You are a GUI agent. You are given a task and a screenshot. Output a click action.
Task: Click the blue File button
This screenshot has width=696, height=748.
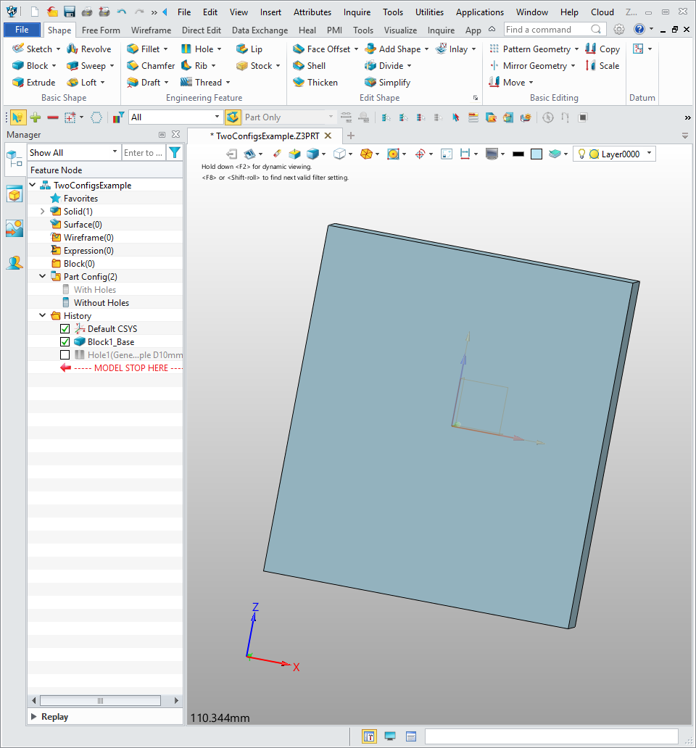pyautogui.click(x=22, y=30)
